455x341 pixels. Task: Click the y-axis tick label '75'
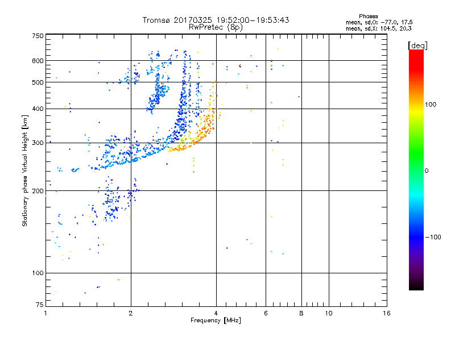tap(40, 305)
